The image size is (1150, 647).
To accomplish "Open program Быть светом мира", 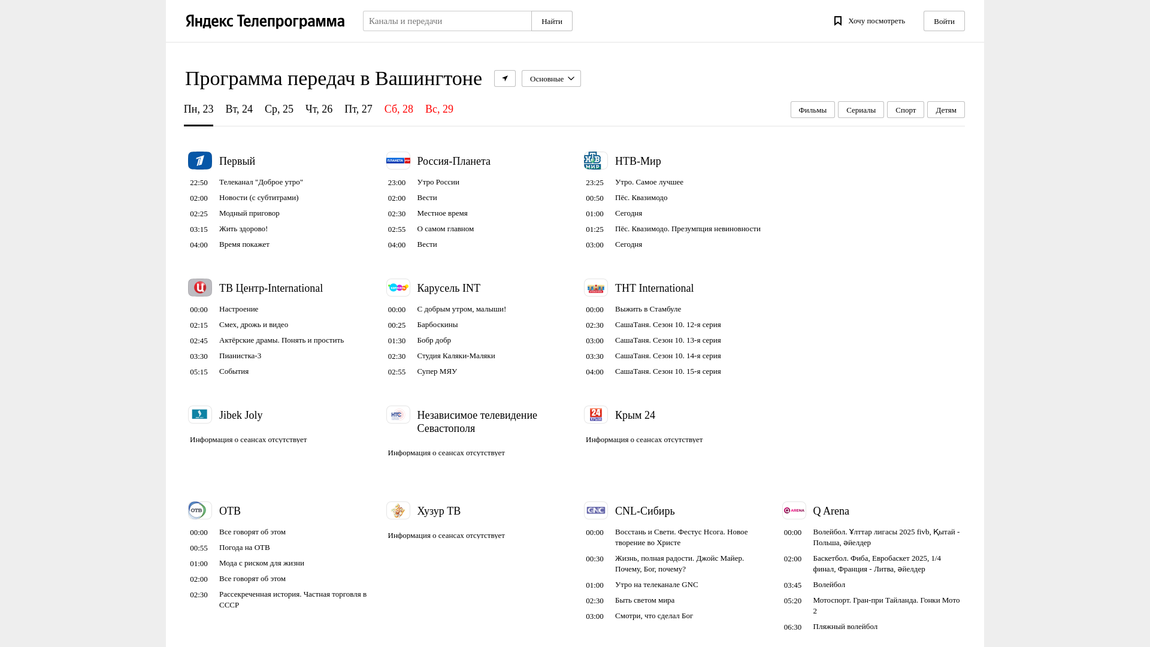I will tap(644, 600).
